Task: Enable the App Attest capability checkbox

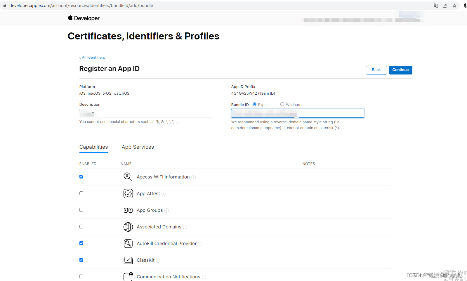Action: click(x=81, y=193)
